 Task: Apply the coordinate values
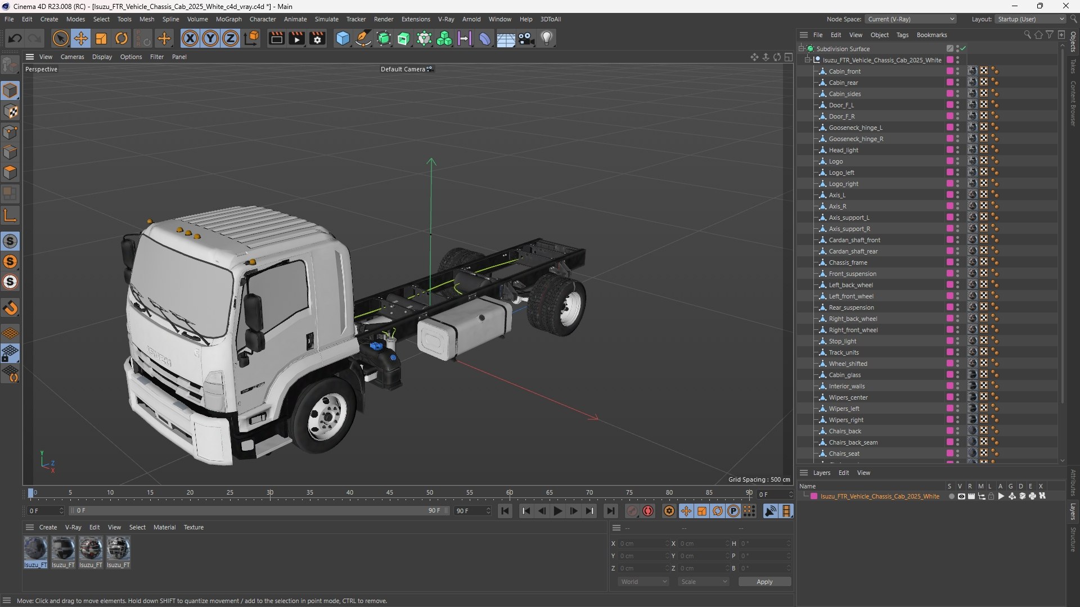point(764,582)
